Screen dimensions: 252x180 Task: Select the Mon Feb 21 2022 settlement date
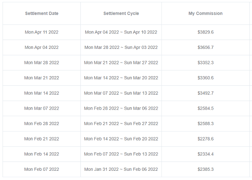42,139
